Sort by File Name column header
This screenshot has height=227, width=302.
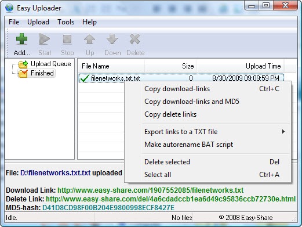click(x=111, y=66)
